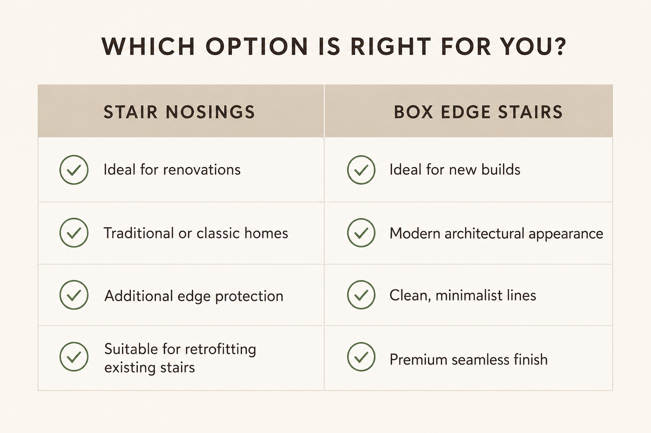Select 'Additional edge protection' text
This screenshot has width=651, height=433.
click(x=194, y=296)
